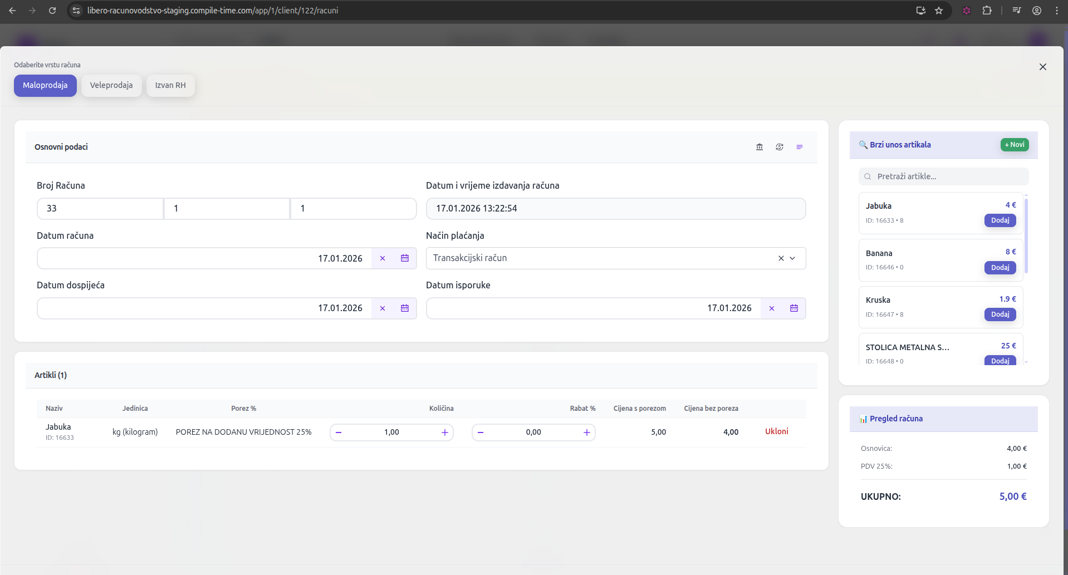The image size is (1068, 575).
Task: Expand the Način plaćanja dropdown
Action: [x=793, y=258]
